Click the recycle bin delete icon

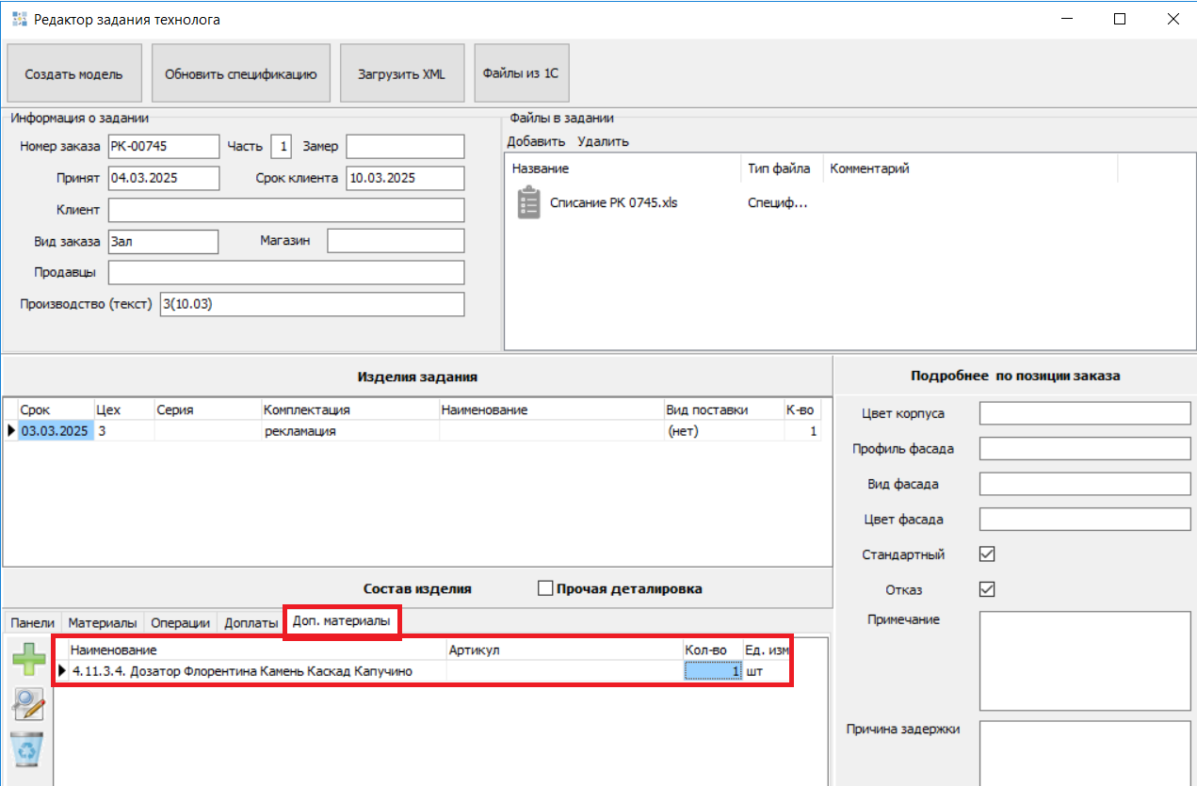pyautogui.click(x=28, y=749)
